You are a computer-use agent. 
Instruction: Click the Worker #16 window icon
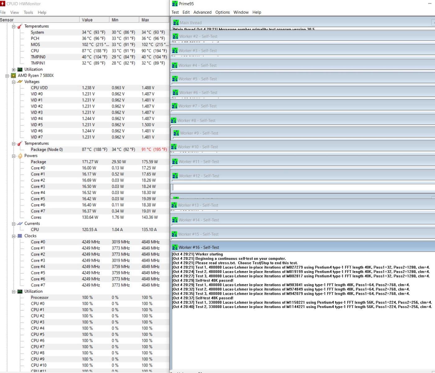[x=175, y=247]
